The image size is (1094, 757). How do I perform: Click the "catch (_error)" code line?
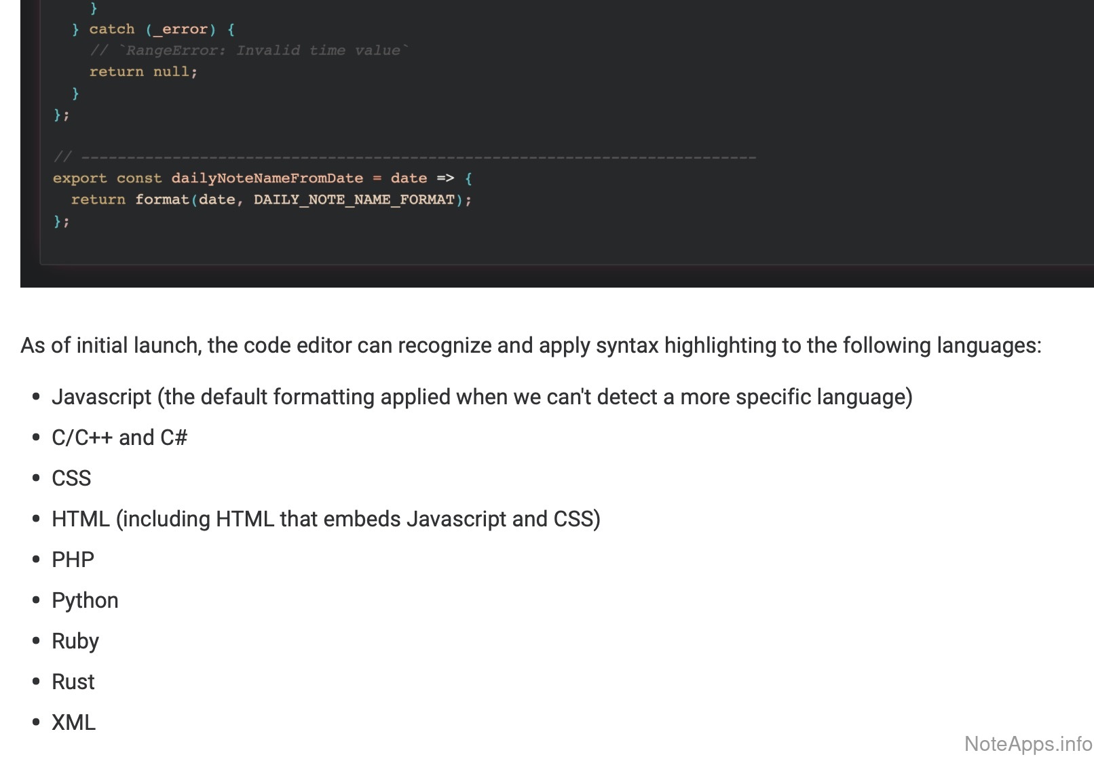click(153, 29)
